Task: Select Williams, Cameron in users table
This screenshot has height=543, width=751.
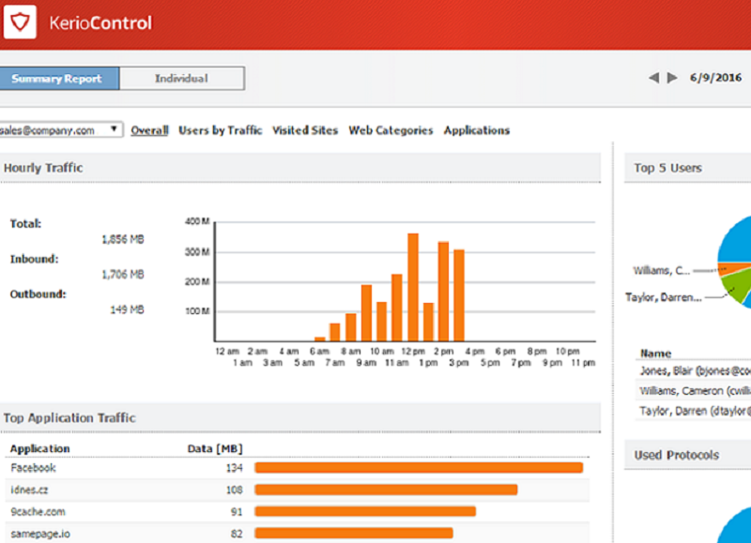Action: pyautogui.click(x=695, y=390)
